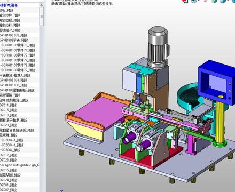Click the feature tree scrollbar thumb
The width and height of the screenshot is (235, 192).
41,17
